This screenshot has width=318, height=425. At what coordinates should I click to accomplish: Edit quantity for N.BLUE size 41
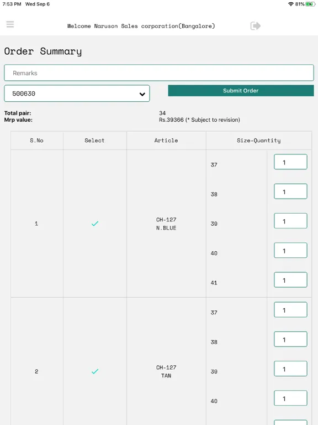click(x=290, y=280)
